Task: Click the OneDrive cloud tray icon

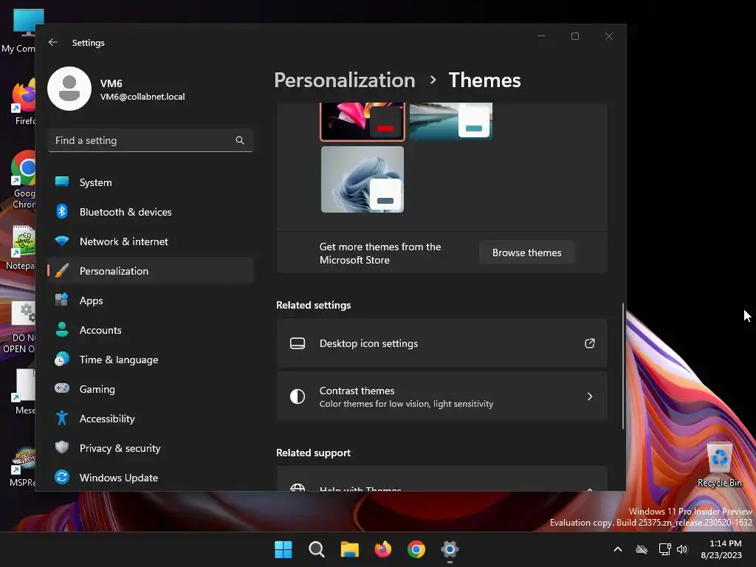Action: coord(642,549)
